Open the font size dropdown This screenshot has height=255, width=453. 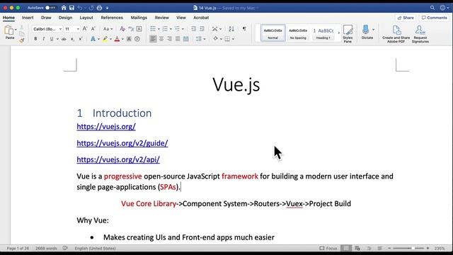tap(78, 29)
